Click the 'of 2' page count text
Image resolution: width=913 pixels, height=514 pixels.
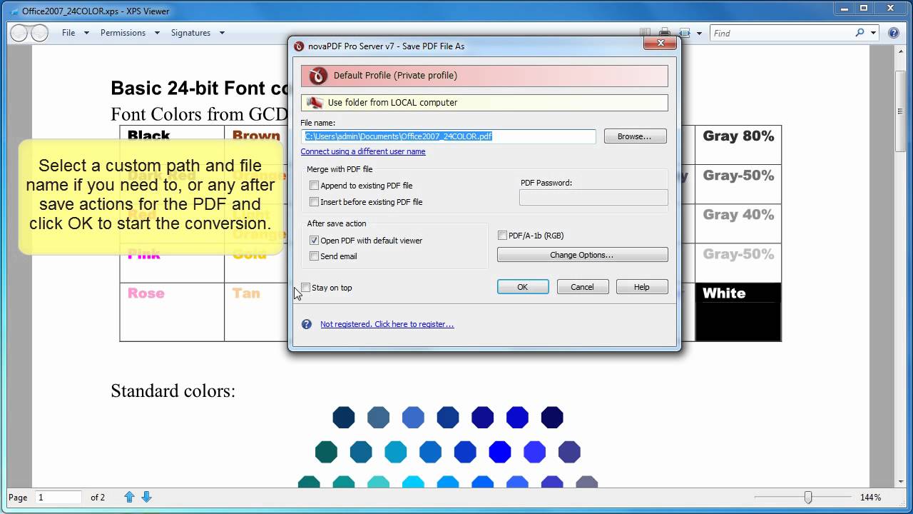pos(98,498)
